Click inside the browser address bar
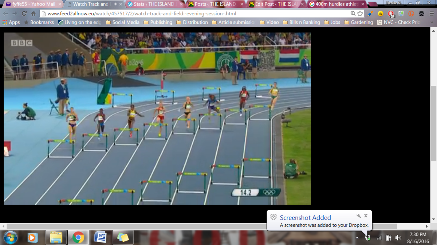The width and height of the screenshot is (437, 245). (x=182, y=14)
